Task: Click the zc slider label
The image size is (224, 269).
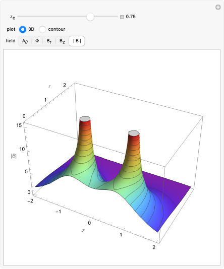Action: coord(13,17)
